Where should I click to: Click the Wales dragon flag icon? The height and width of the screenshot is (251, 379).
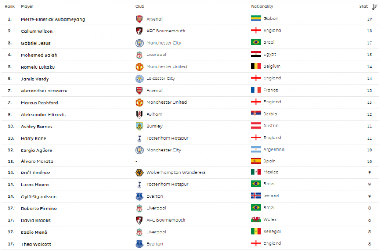(x=256, y=219)
